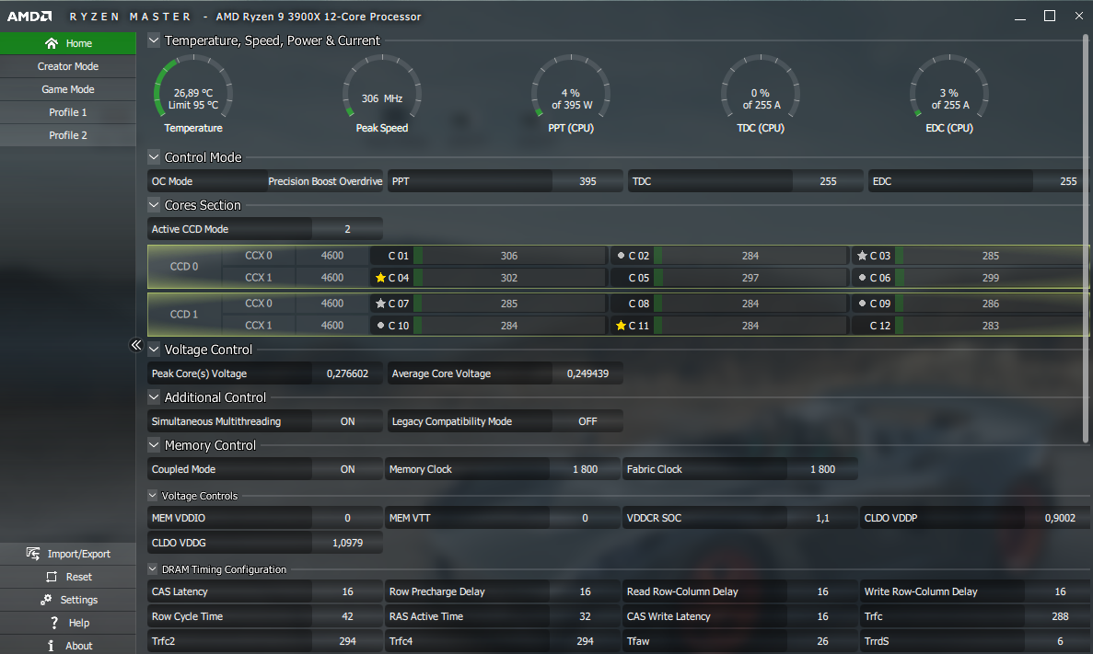Click the AMD logo in title bar
Screen dimensions: 1093x654
[29, 16]
